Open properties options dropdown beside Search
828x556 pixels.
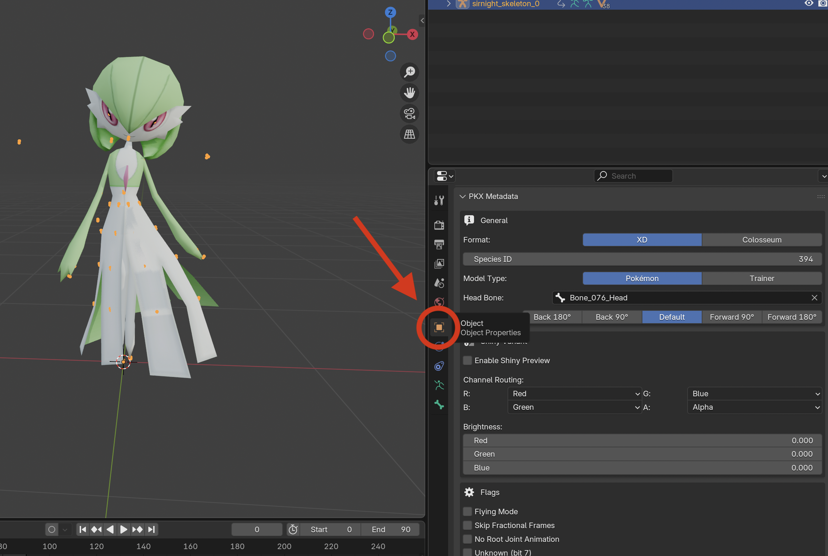click(824, 176)
